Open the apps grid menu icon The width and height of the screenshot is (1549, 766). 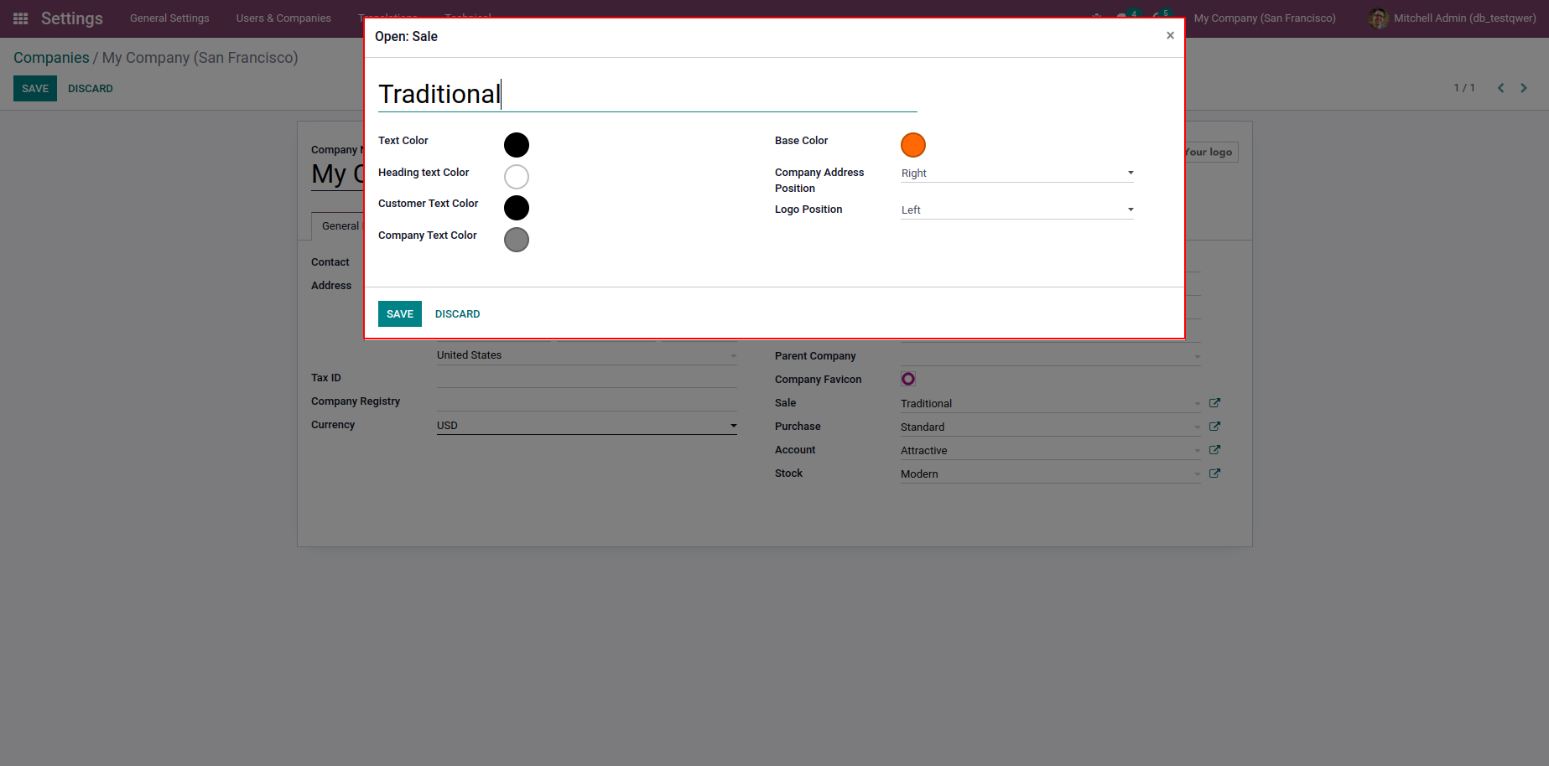point(21,18)
